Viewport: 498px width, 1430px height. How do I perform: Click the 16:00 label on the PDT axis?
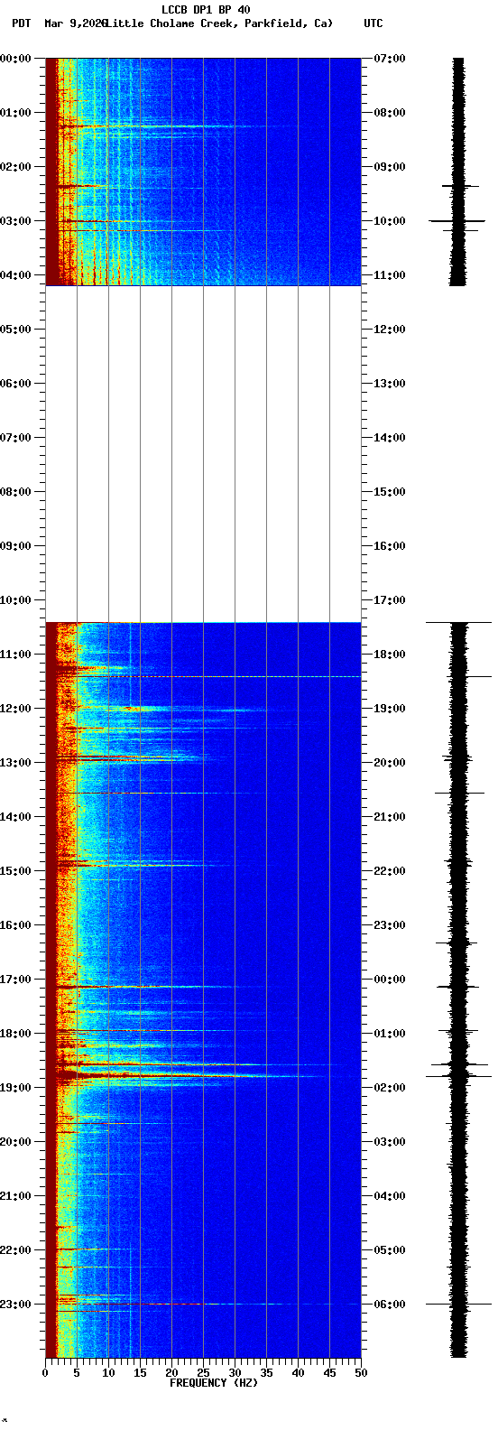[14, 924]
